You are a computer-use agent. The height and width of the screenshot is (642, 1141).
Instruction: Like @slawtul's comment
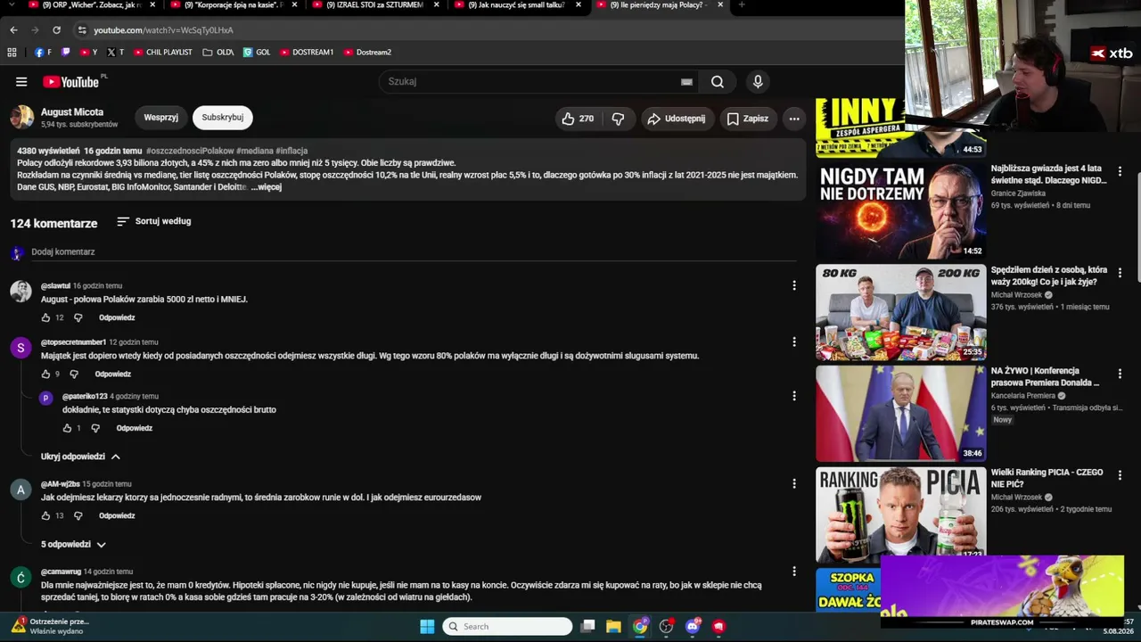point(45,317)
